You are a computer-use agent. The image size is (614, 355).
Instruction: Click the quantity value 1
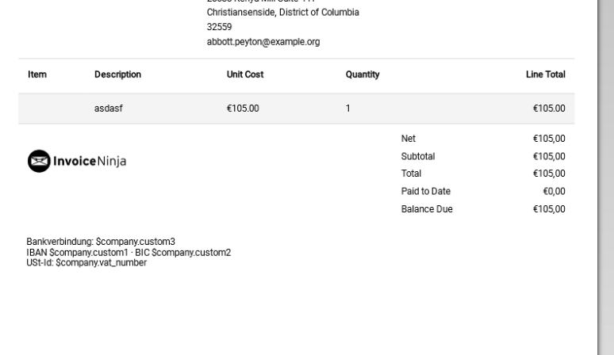coord(347,109)
